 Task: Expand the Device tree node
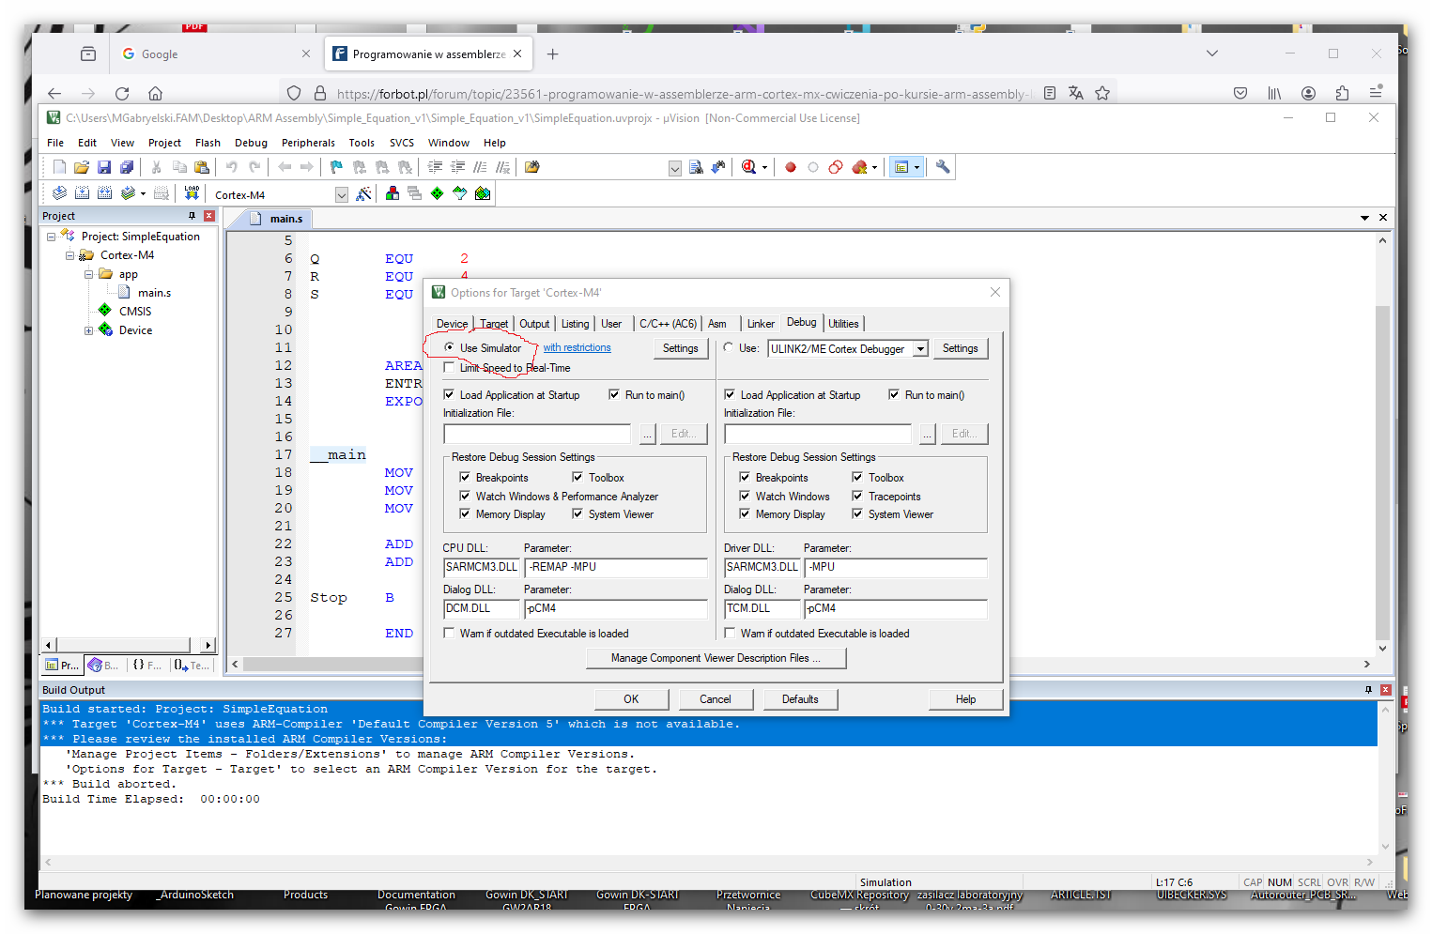pos(88,330)
